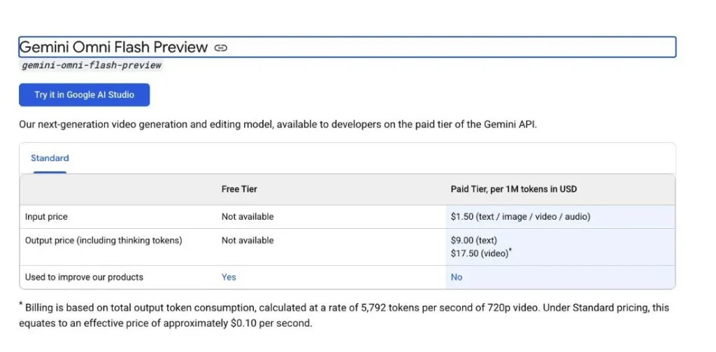Select the gemini-omni-flash-preview model ID code
716x352 pixels.
92,65
